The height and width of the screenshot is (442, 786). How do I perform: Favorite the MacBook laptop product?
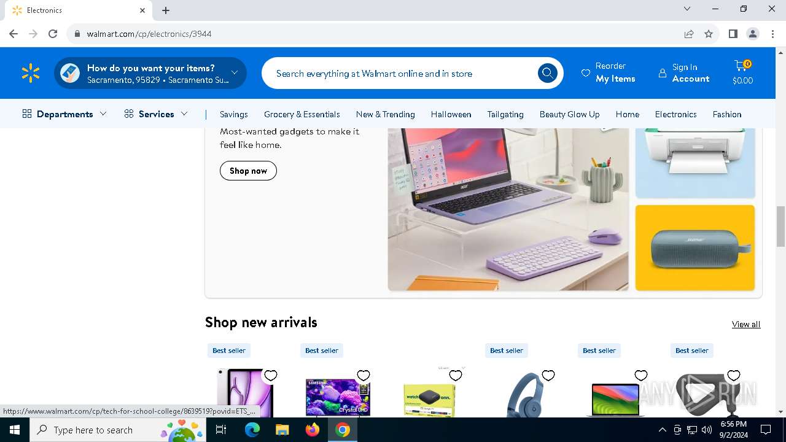[641, 376]
